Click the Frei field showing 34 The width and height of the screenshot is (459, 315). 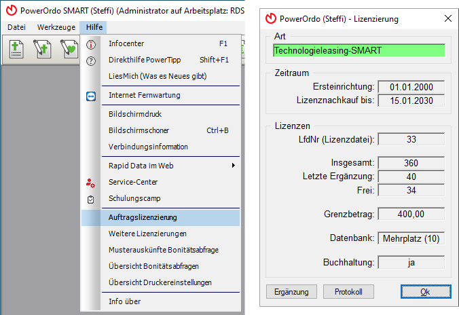click(x=411, y=190)
